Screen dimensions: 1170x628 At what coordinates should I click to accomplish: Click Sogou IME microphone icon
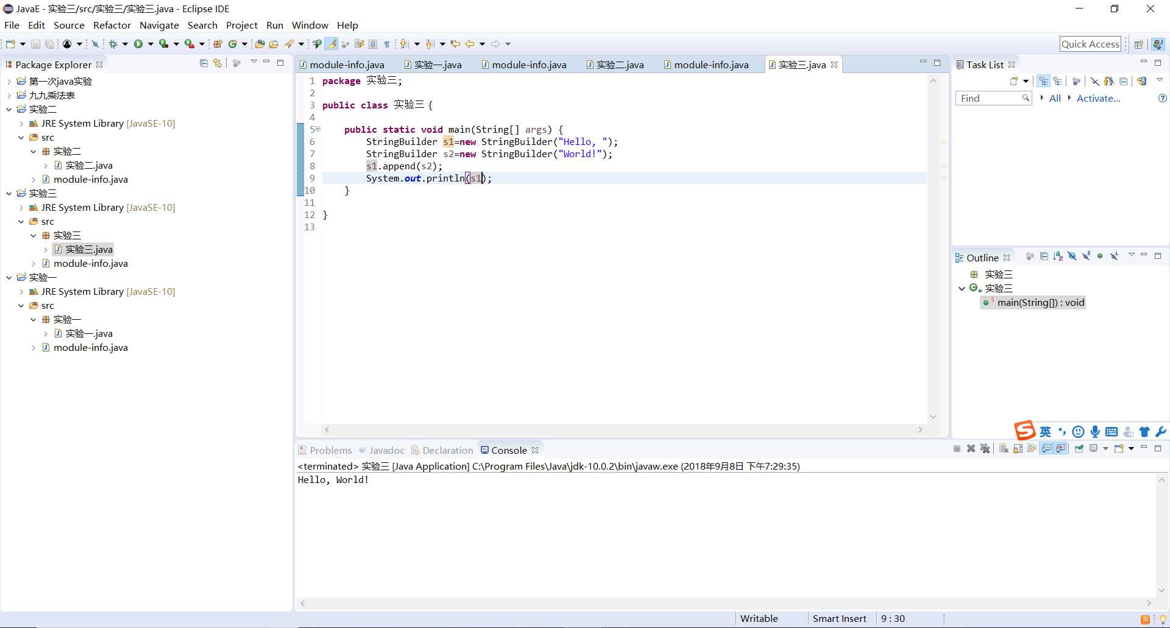tap(1095, 432)
